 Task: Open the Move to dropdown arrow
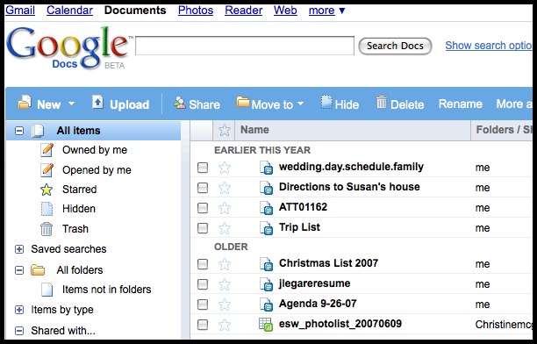click(300, 104)
